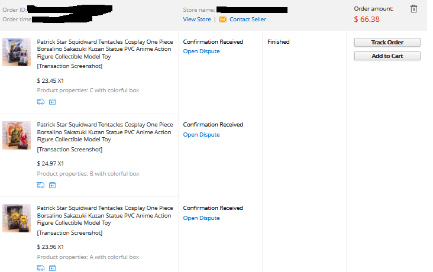The height and width of the screenshot is (272, 433).
Task: Click return box icon under $23.45 item
Action: 52,102
